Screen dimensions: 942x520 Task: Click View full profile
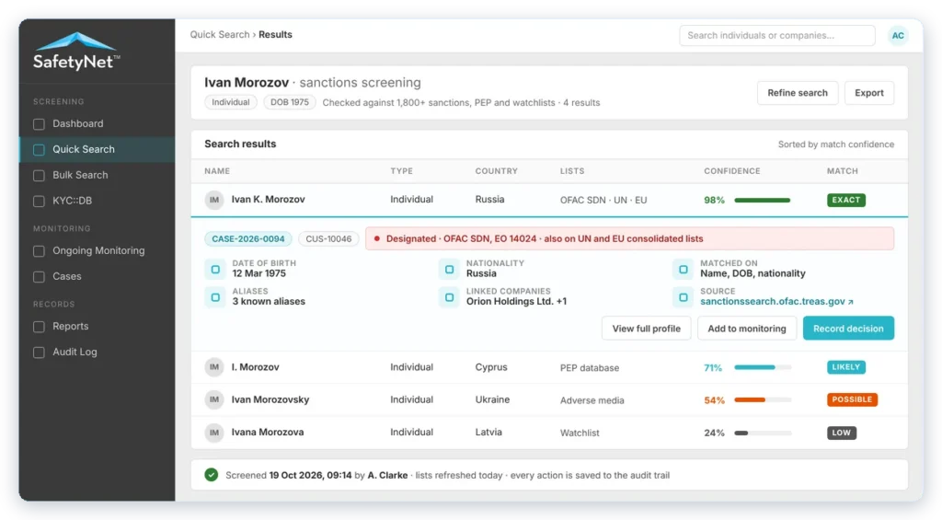[646, 329]
